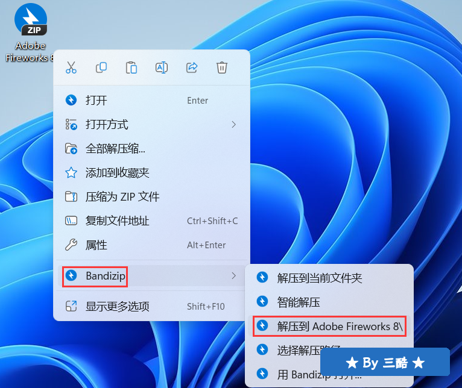The image size is (462, 388).
Task: Choose 压缩为 ZIP 文件 option
Action: [151, 196]
